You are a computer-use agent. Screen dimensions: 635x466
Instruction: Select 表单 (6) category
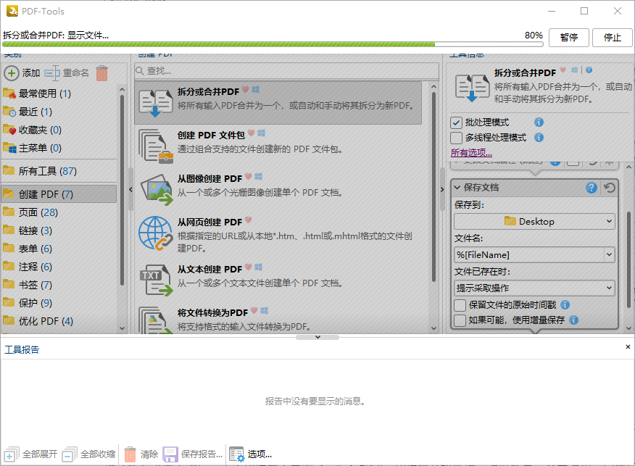pos(59,249)
